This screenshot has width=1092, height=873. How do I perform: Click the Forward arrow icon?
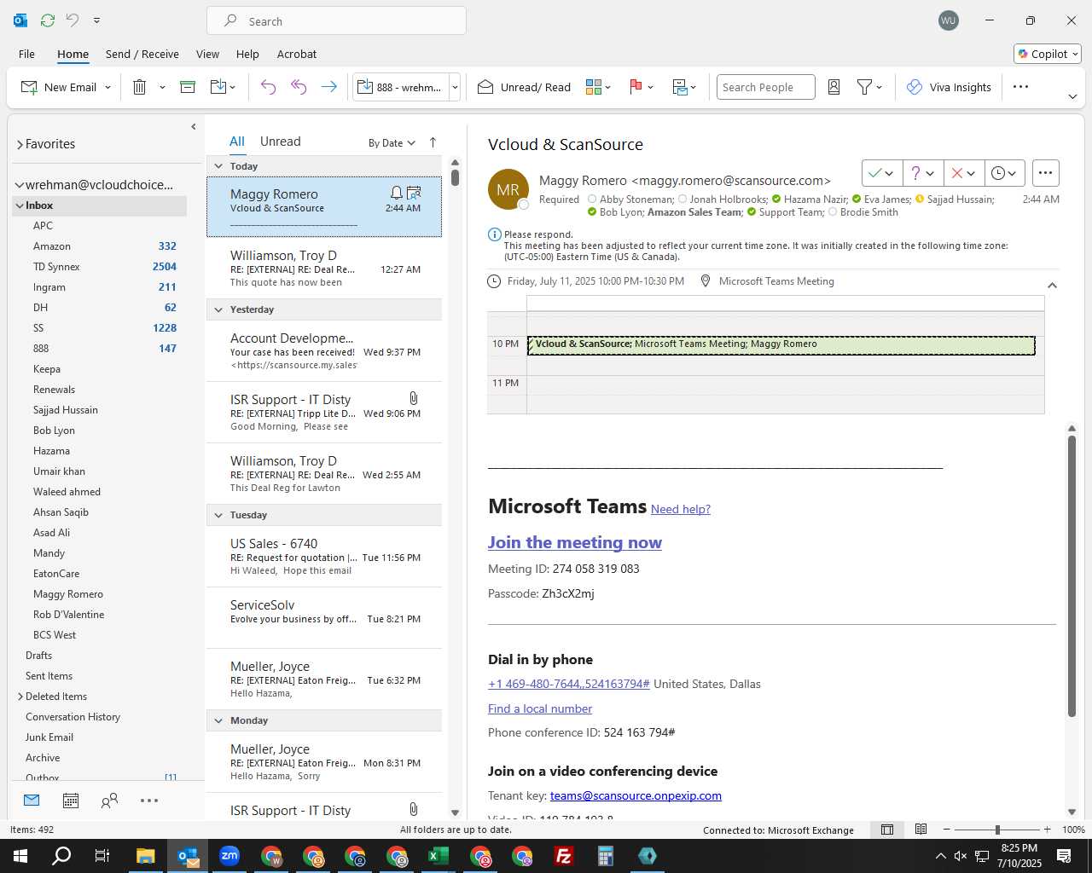(328, 87)
